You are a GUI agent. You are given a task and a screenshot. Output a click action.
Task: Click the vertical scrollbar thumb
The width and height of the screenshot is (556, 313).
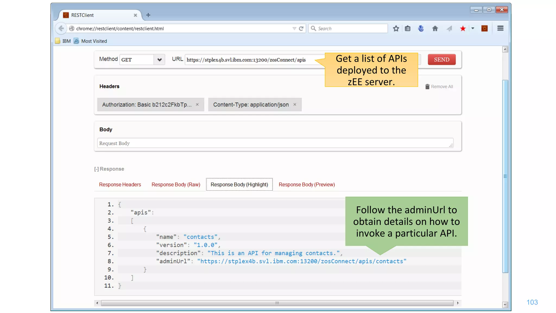(505, 176)
